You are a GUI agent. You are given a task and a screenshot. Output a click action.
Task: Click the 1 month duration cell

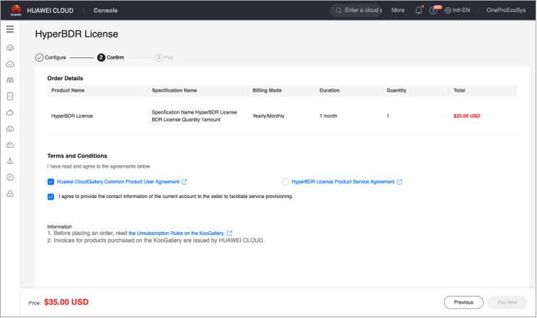click(x=328, y=116)
